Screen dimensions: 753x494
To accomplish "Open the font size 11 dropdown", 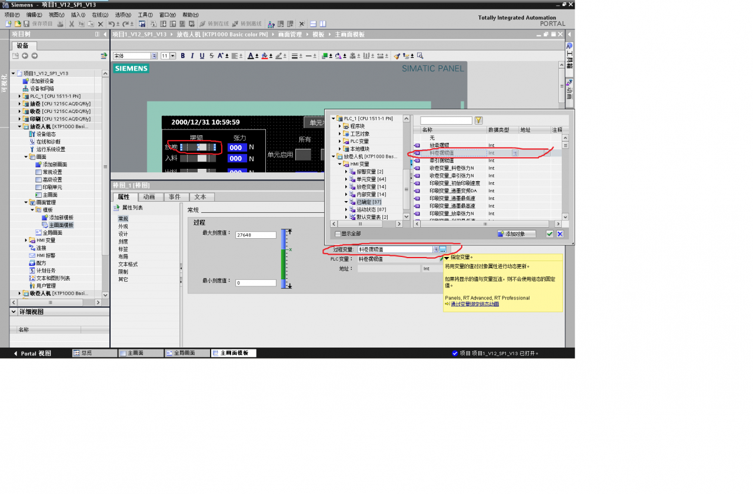I will point(172,55).
